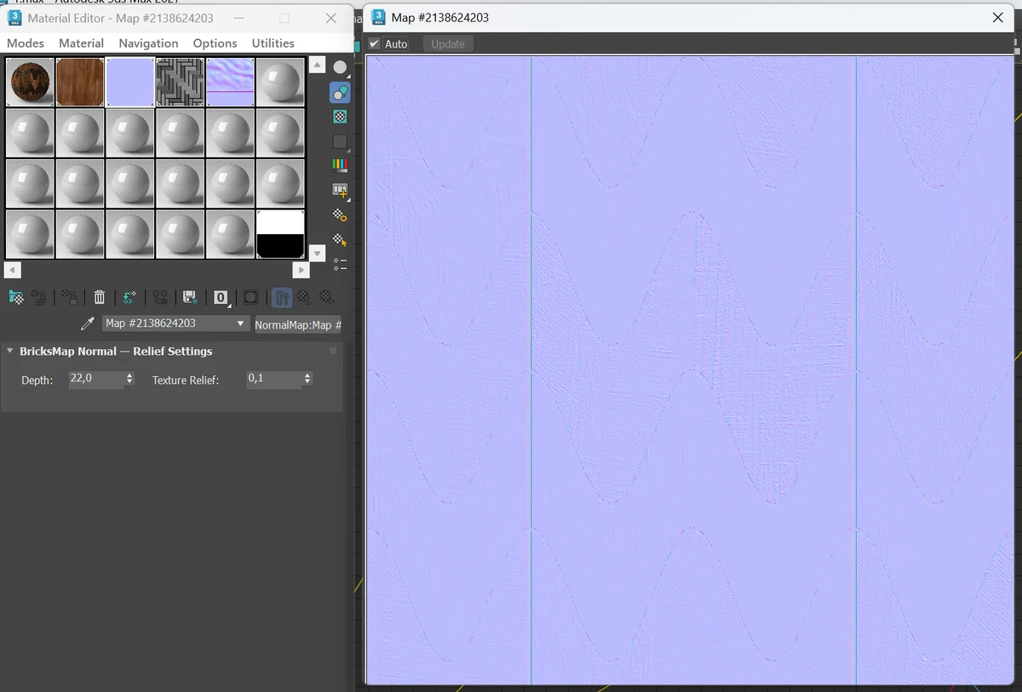Close the Material Editor window
The height and width of the screenshot is (692, 1022).
click(x=331, y=18)
